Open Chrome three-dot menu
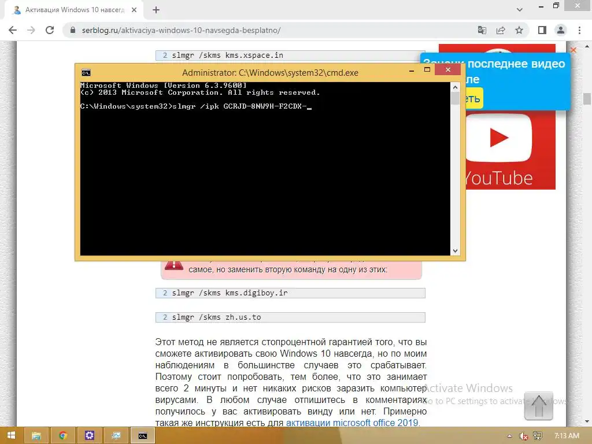The height and width of the screenshot is (444, 592). [x=579, y=30]
